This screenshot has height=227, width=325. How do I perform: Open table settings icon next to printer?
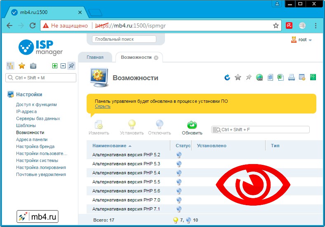302,77
